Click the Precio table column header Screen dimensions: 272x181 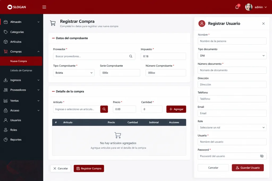111,122
